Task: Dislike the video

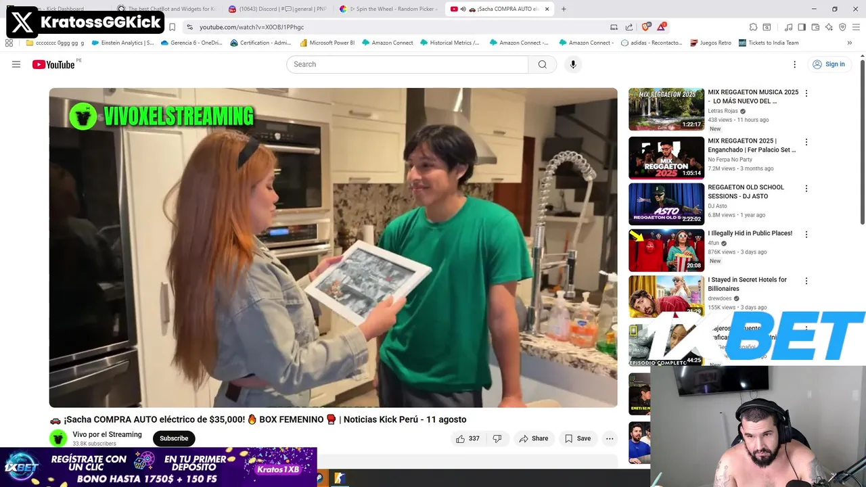Action: pos(497,438)
